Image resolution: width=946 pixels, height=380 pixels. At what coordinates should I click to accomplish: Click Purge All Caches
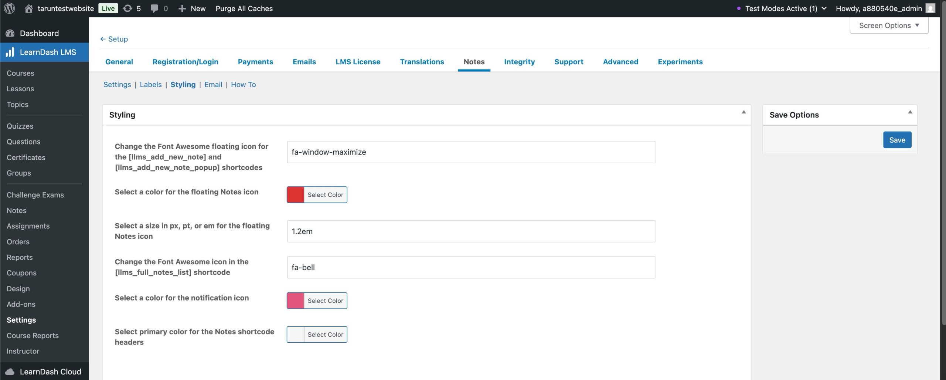coord(244,8)
